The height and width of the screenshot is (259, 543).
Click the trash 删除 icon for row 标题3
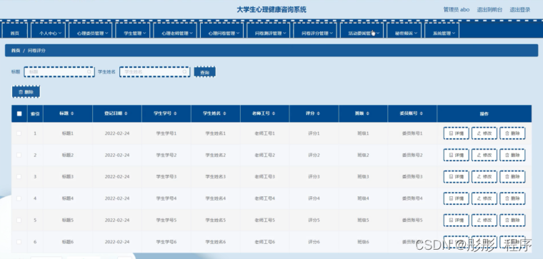click(507, 177)
